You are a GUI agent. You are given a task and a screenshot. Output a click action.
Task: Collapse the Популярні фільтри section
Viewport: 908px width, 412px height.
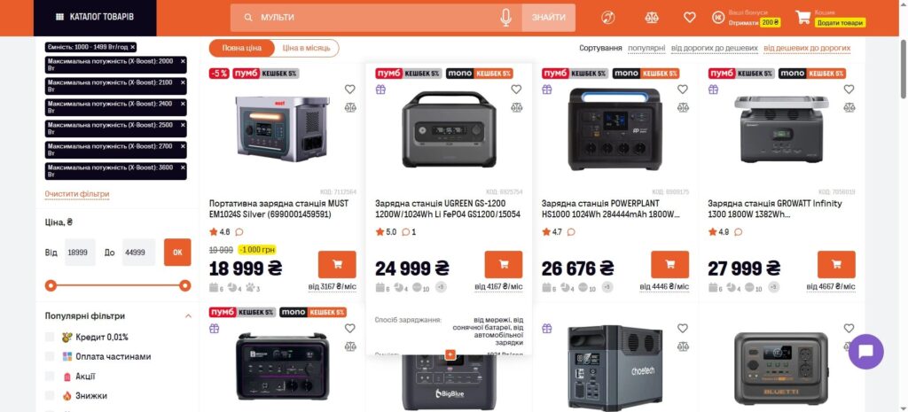[188, 316]
